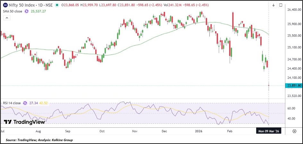Click the Nov label on time axis

coord(134,131)
